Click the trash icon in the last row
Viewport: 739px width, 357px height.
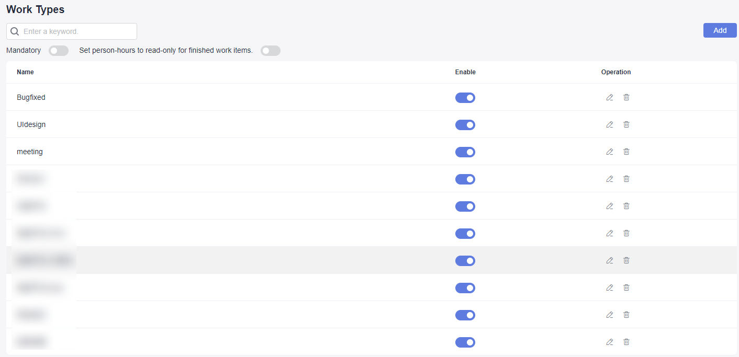tap(626, 342)
